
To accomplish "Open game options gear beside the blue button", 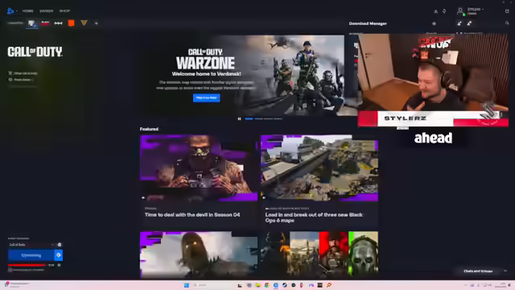I will point(59,255).
